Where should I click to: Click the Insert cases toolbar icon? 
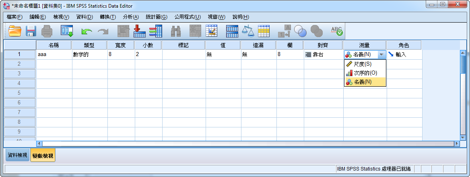pos(196,31)
